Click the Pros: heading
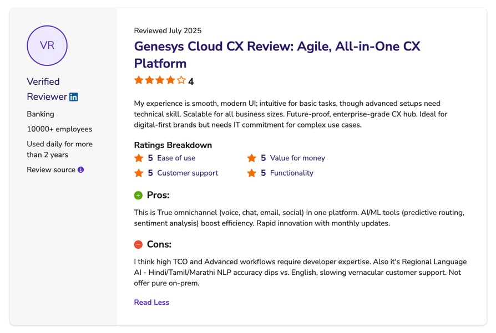This screenshot has width=496, height=333. 158,195
